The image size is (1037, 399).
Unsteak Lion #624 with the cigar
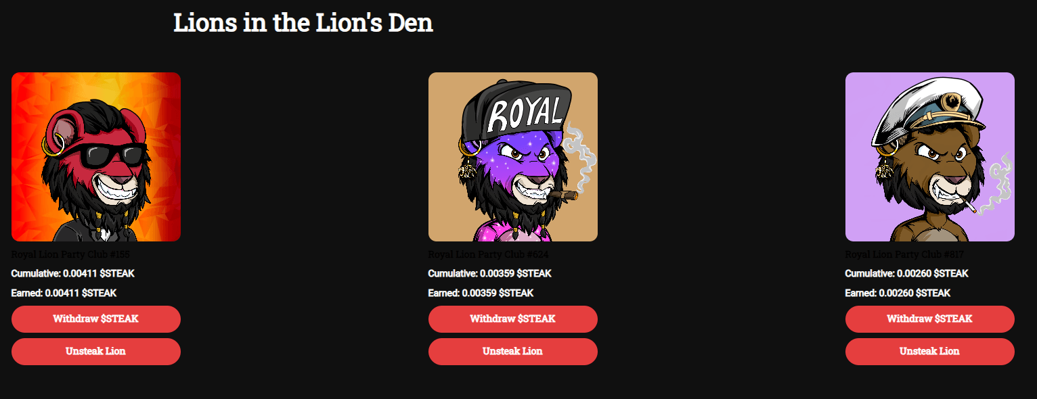513,352
